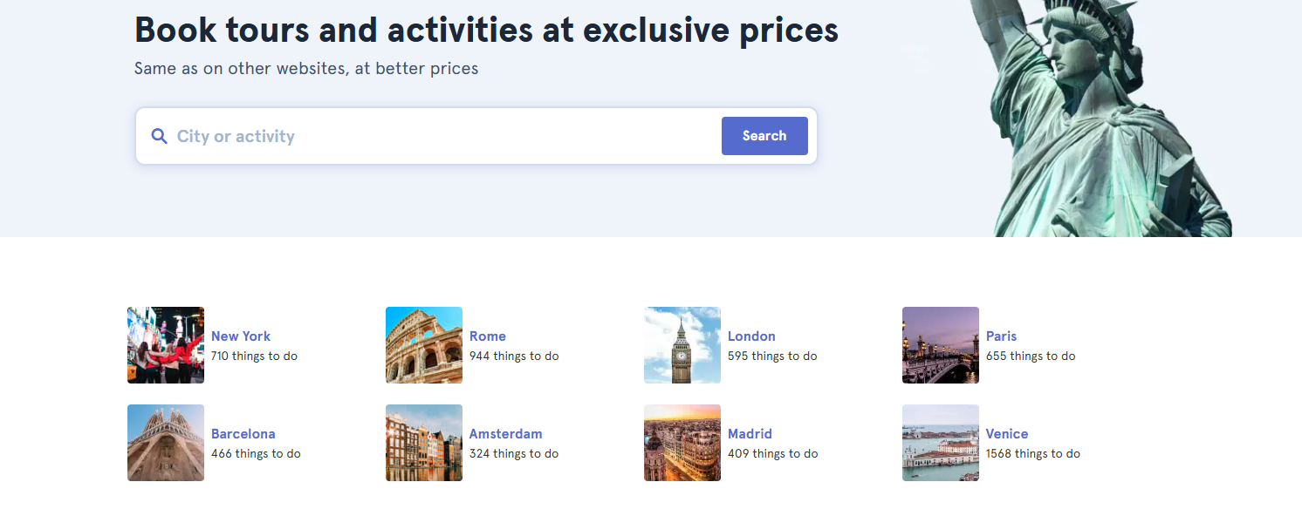Open the Paris bridge thumbnail
1302x516 pixels.
[x=941, y=345]
